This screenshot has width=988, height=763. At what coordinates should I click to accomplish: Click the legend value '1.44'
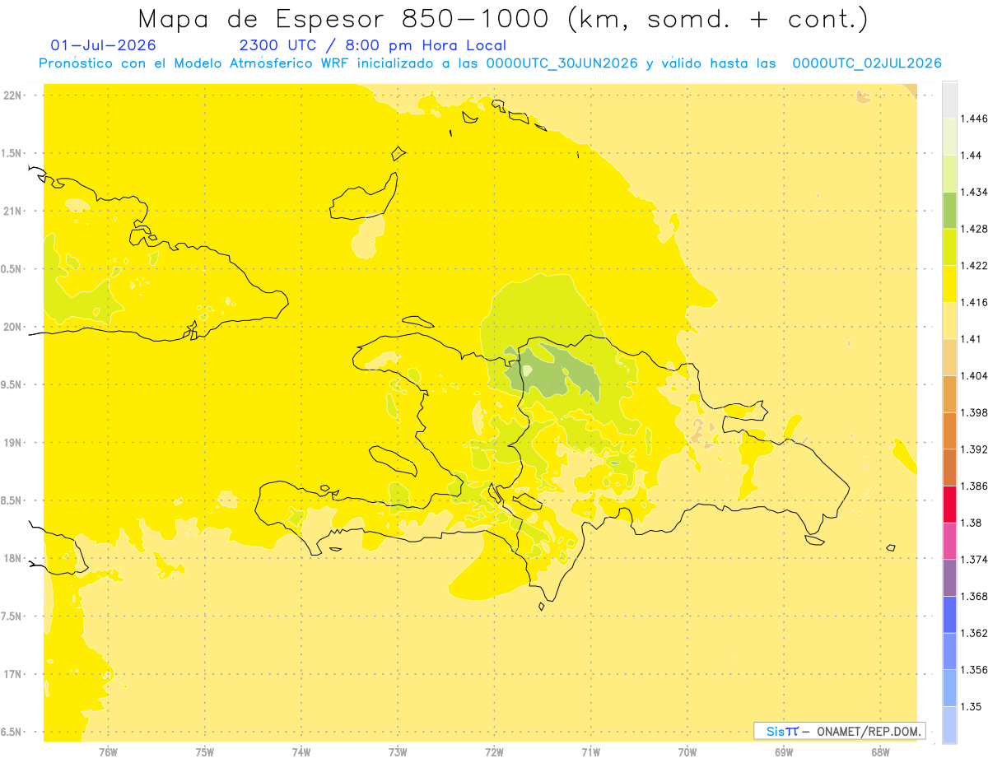[971, 156]
